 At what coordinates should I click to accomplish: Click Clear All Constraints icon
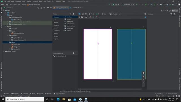(90, 17)
